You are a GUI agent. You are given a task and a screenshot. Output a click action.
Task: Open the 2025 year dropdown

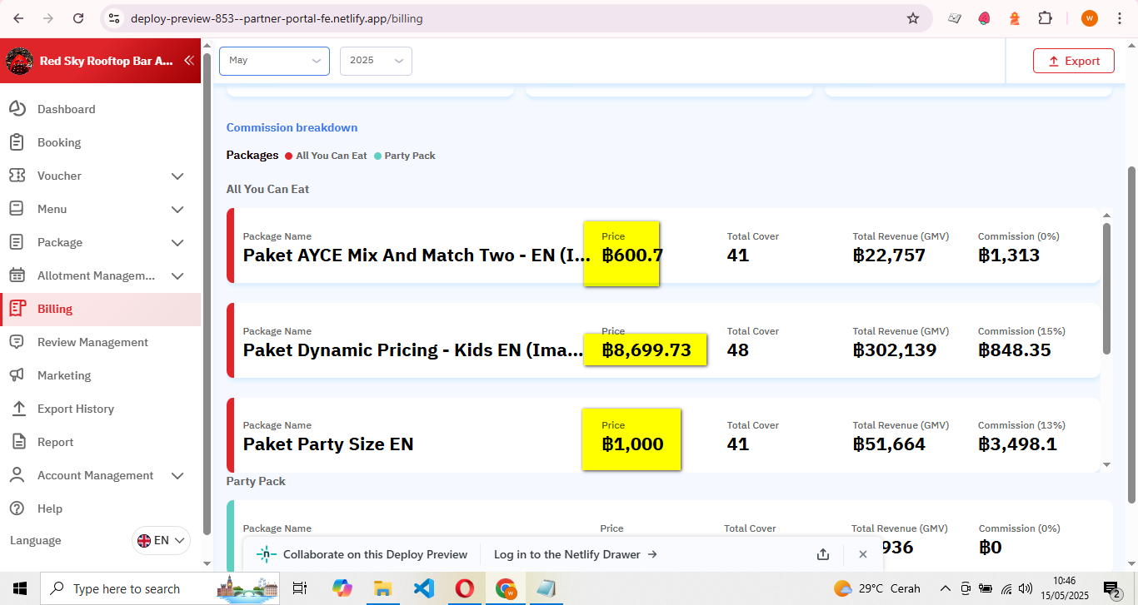(x=376, y=61)
